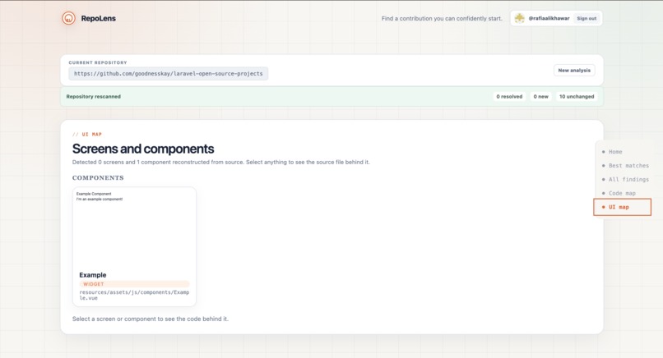Click the 'Select a screen or component' hint text
Screen dimensions: 663x358
point(150,319)
